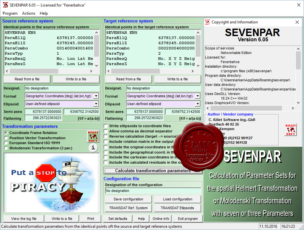This screenshot has height=230, width=304.
Task: Click target points list scroll down arrow
Action: [198, 66]
